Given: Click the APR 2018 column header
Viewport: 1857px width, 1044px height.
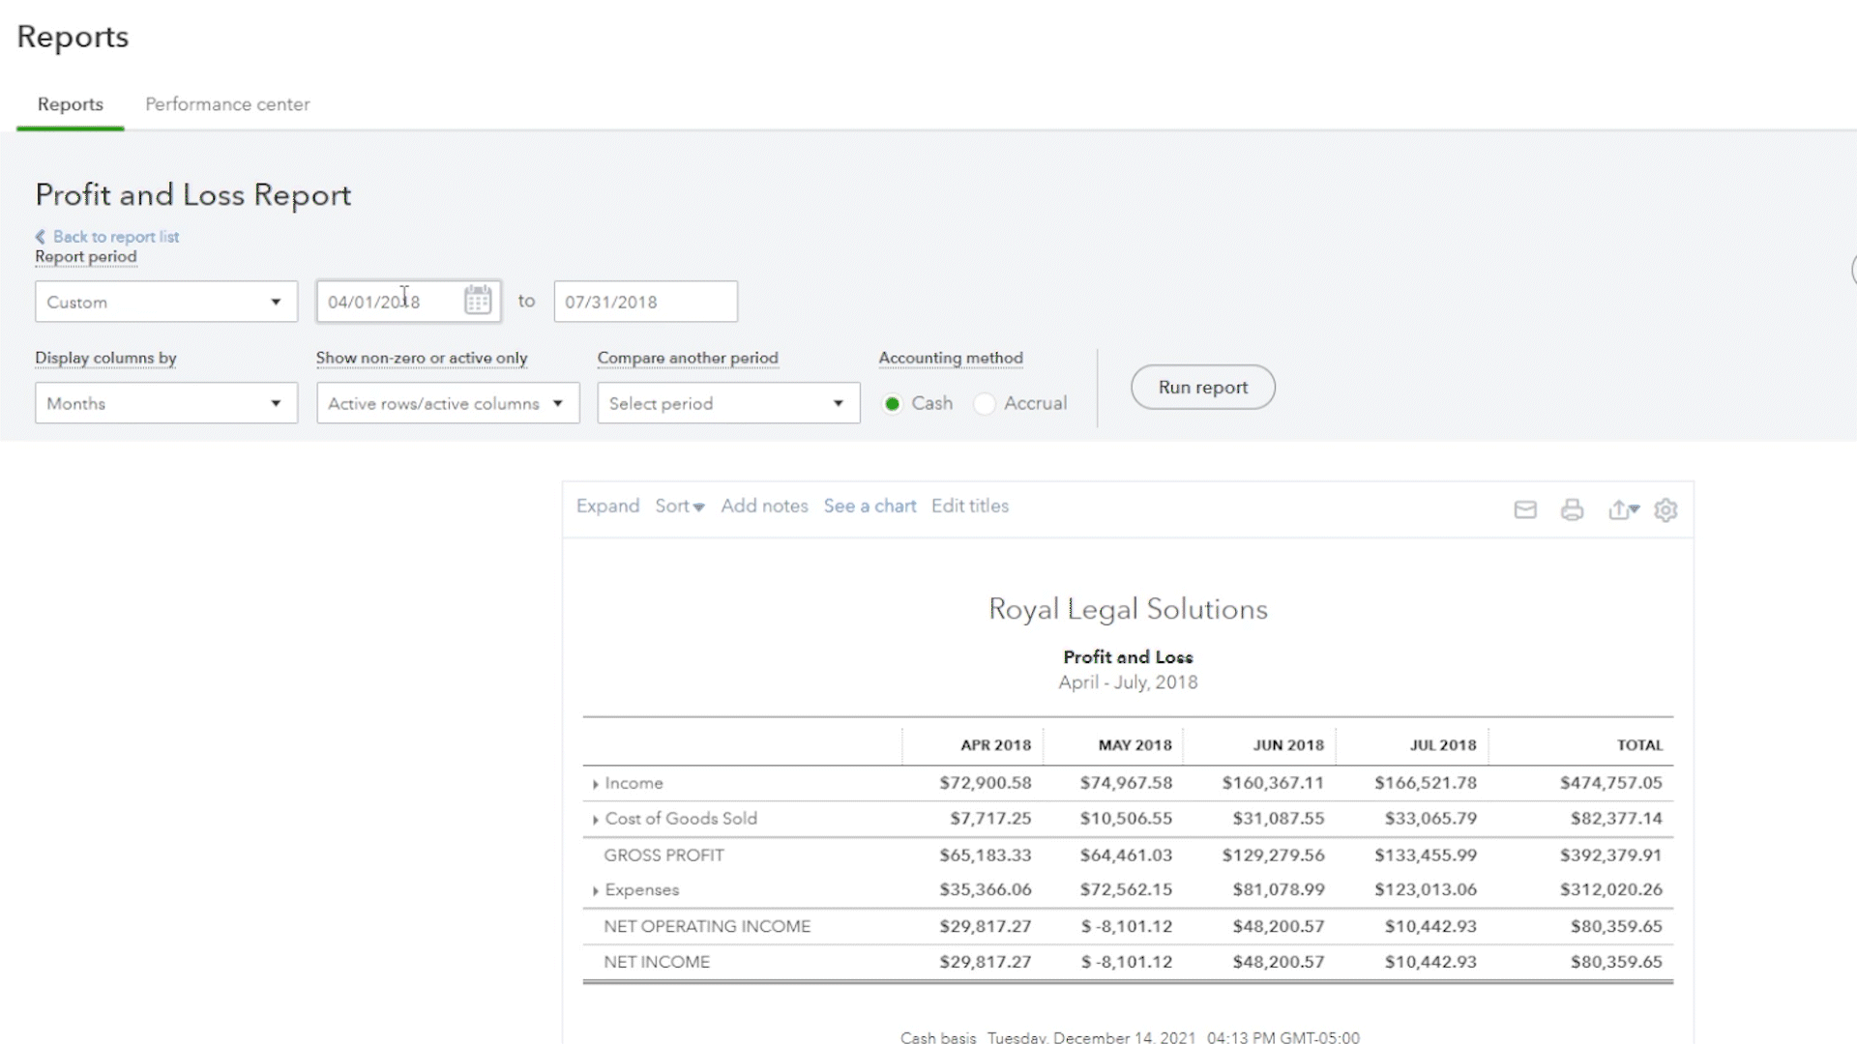Looking at the screenshot, I should click(995, 745).
